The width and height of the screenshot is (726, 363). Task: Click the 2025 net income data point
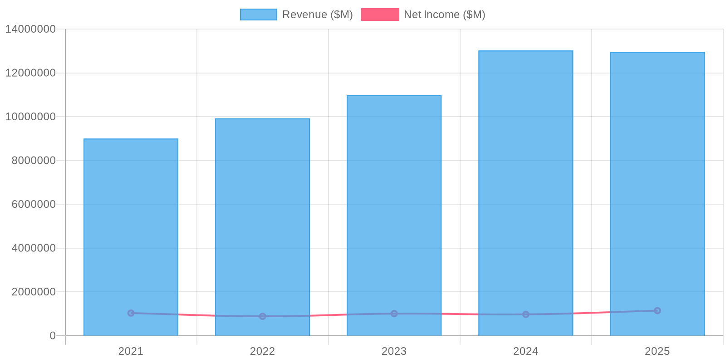657,311
